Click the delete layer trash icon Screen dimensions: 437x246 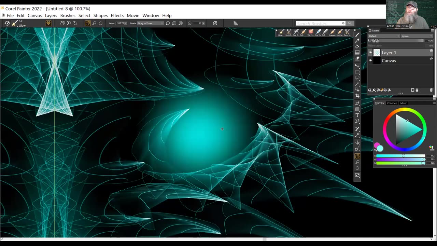431,90
